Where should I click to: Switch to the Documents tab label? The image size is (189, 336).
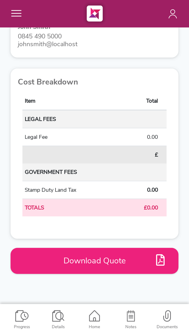point(167,327)
